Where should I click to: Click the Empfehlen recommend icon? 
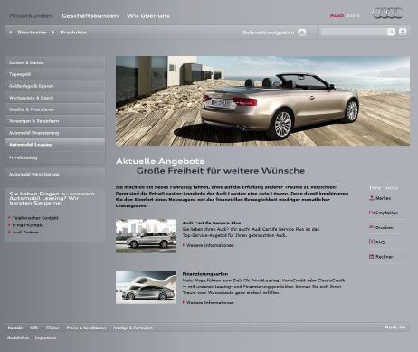pyautogui.click(x=372, y=213)
